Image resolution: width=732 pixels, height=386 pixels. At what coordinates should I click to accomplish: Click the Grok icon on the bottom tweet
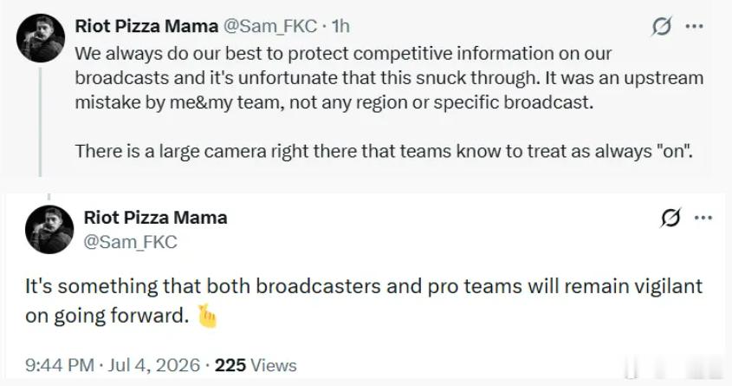pos(670,218)
